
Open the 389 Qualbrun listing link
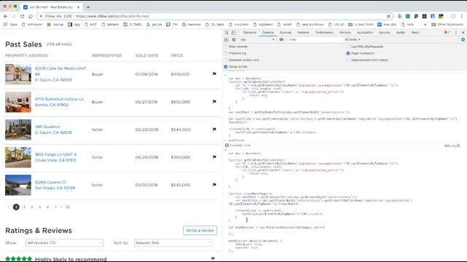53,130
